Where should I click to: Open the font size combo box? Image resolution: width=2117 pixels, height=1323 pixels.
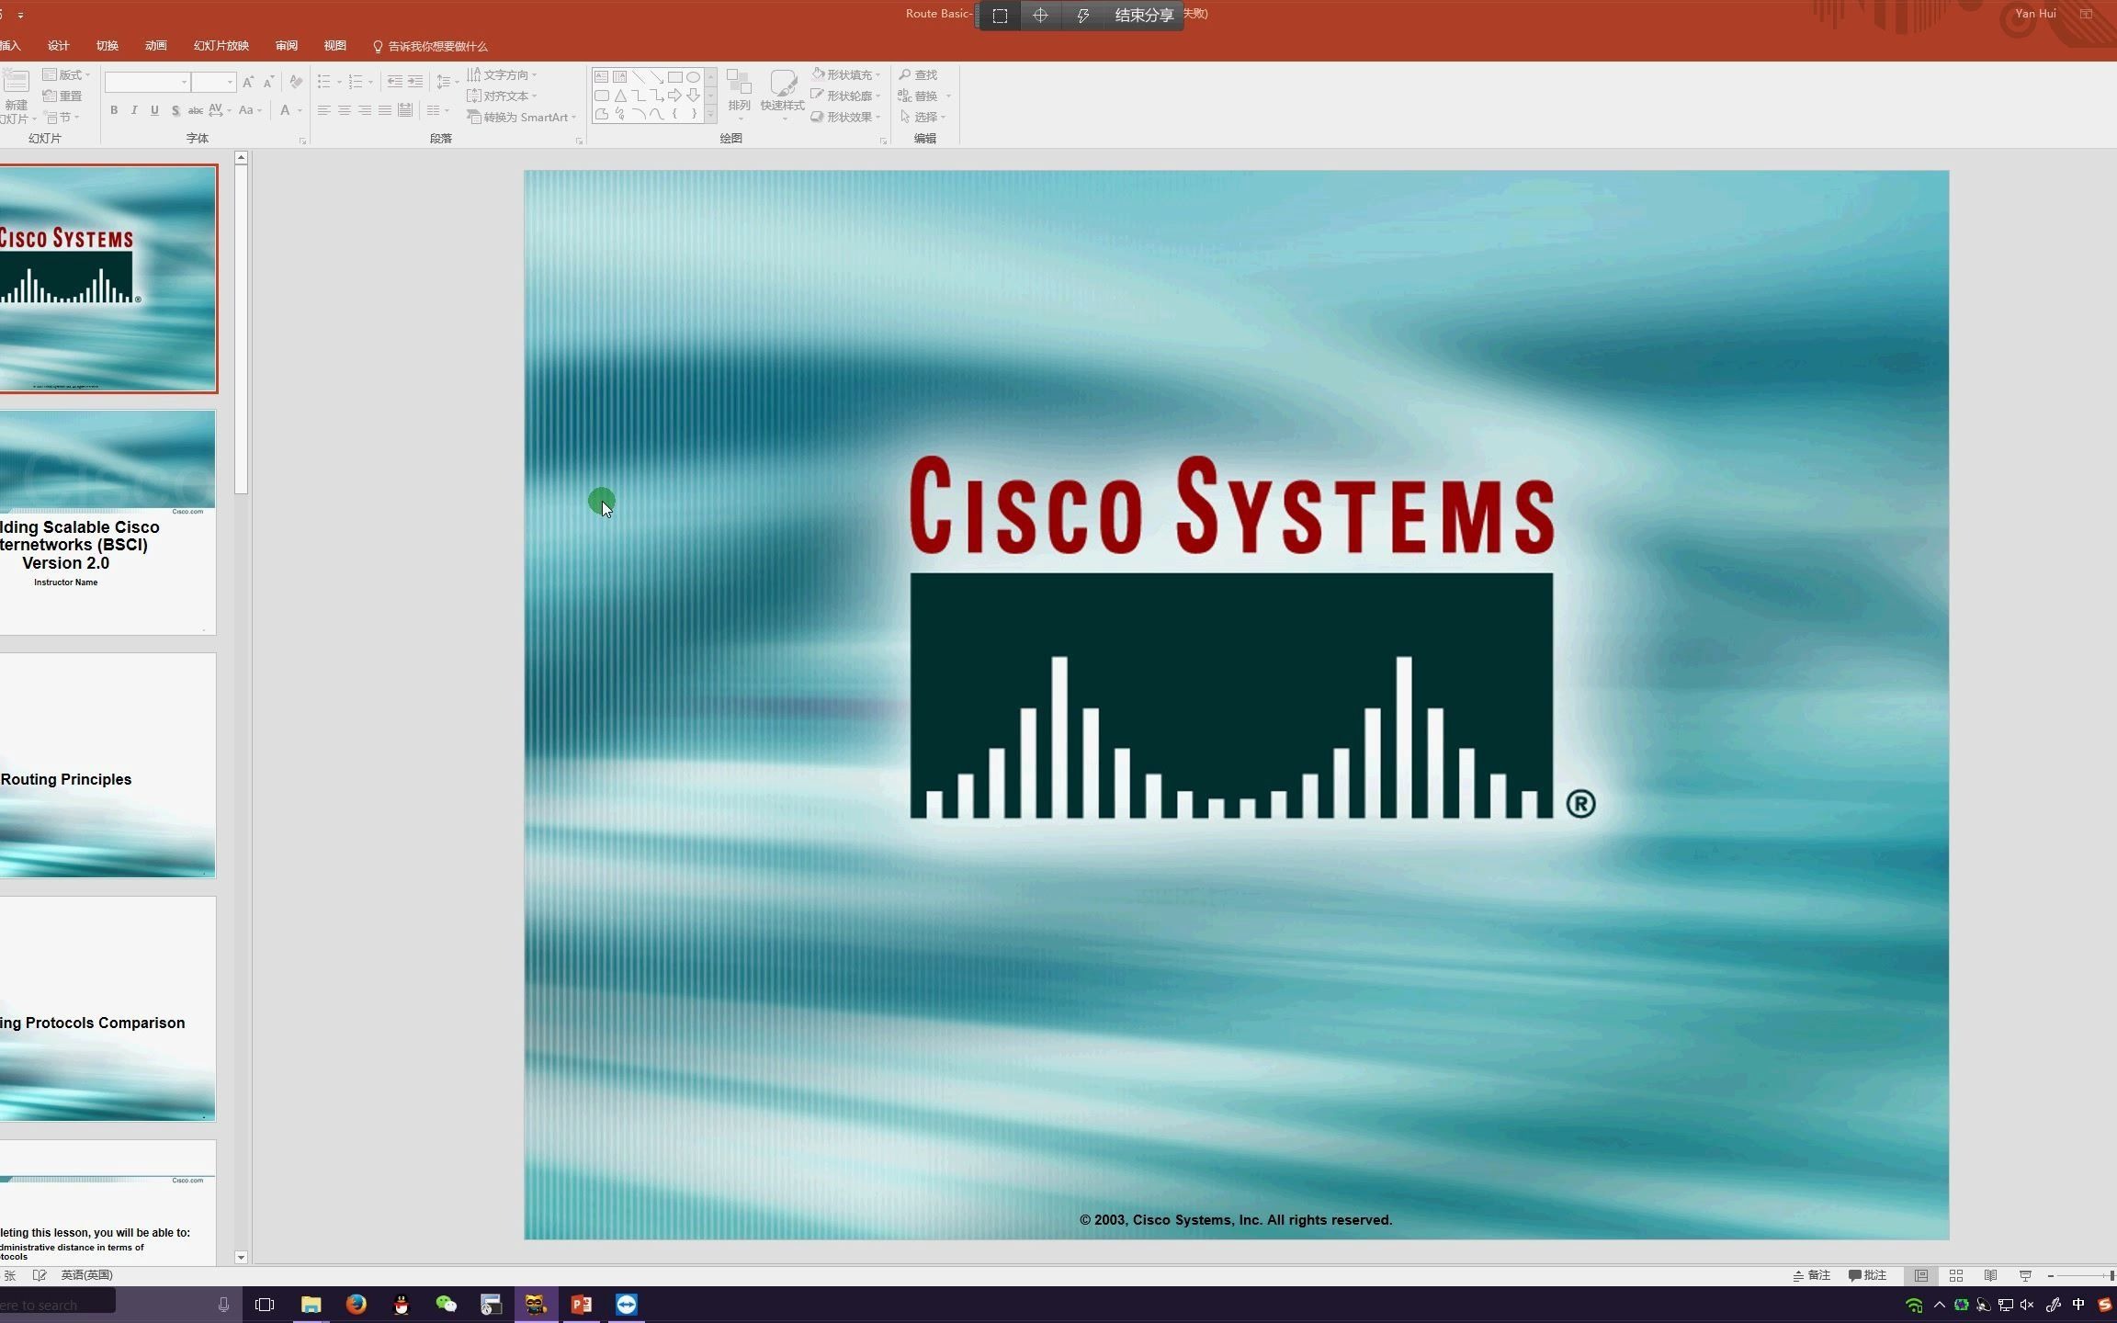point(213,82)
